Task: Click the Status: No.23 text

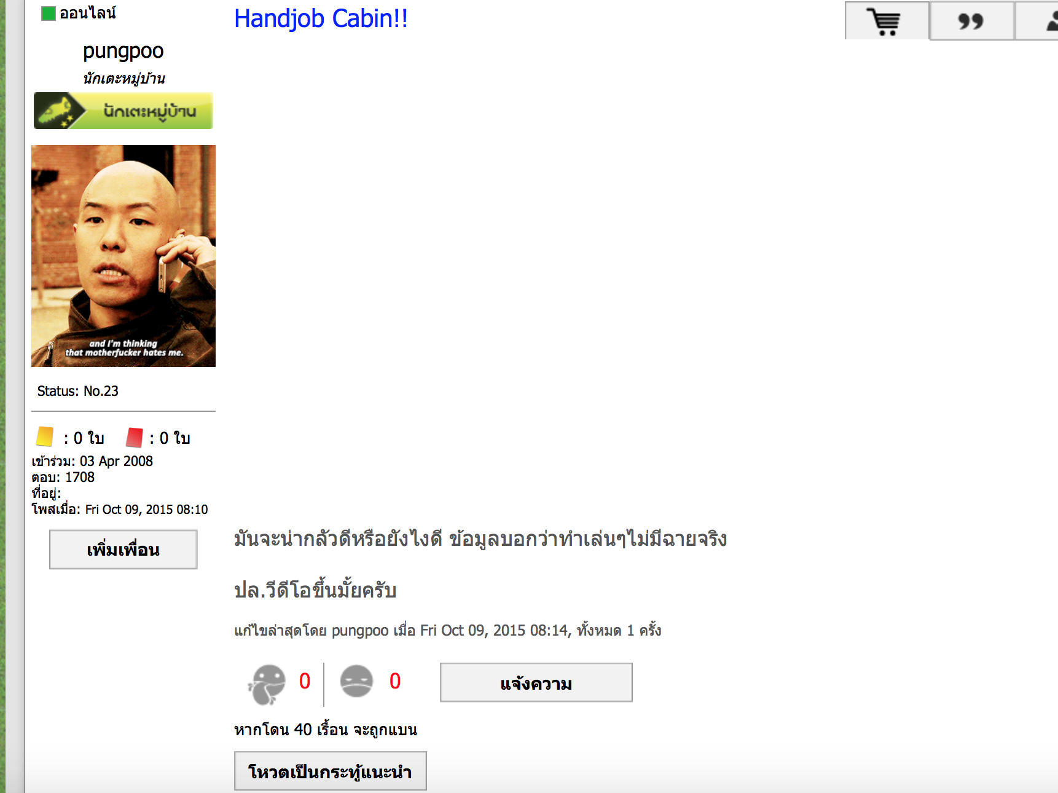Action: [x=78, y=391]
